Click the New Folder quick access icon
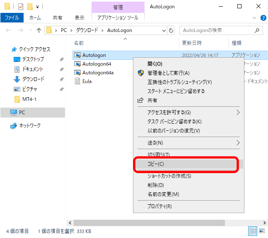Screen dimensions: 268x238 point(30,7)
